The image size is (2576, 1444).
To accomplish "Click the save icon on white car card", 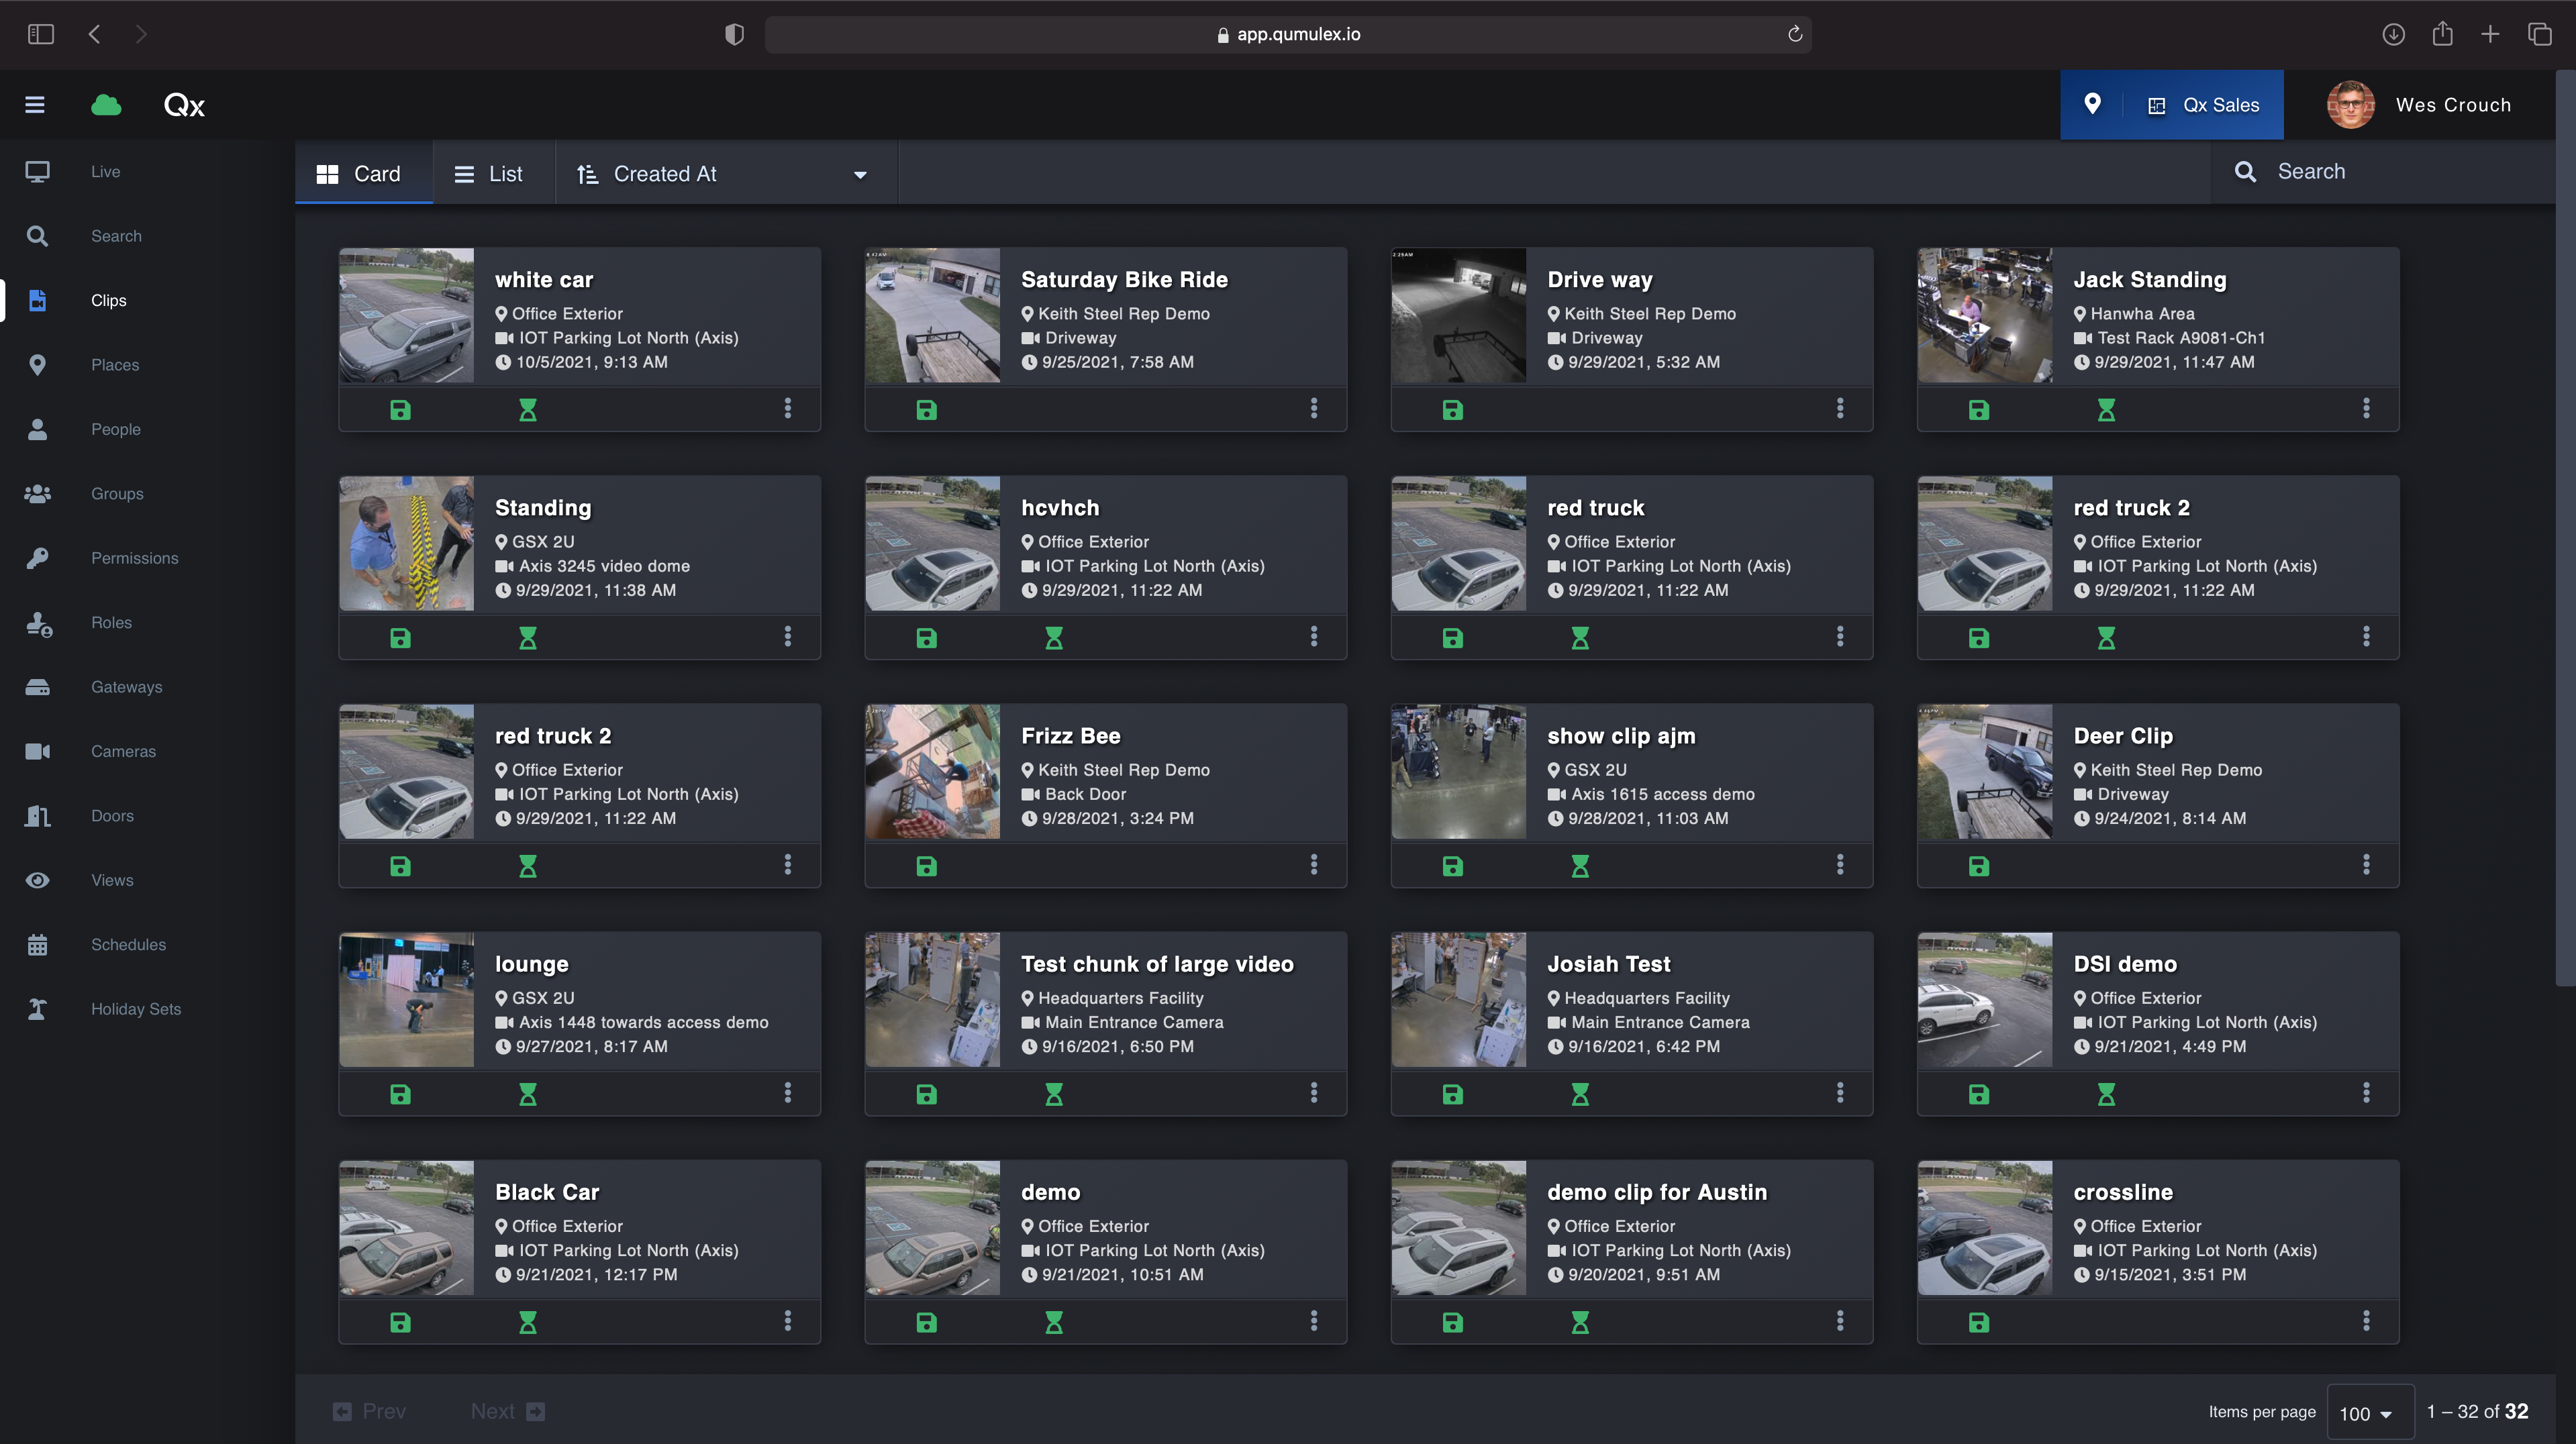I will (400, 409).
